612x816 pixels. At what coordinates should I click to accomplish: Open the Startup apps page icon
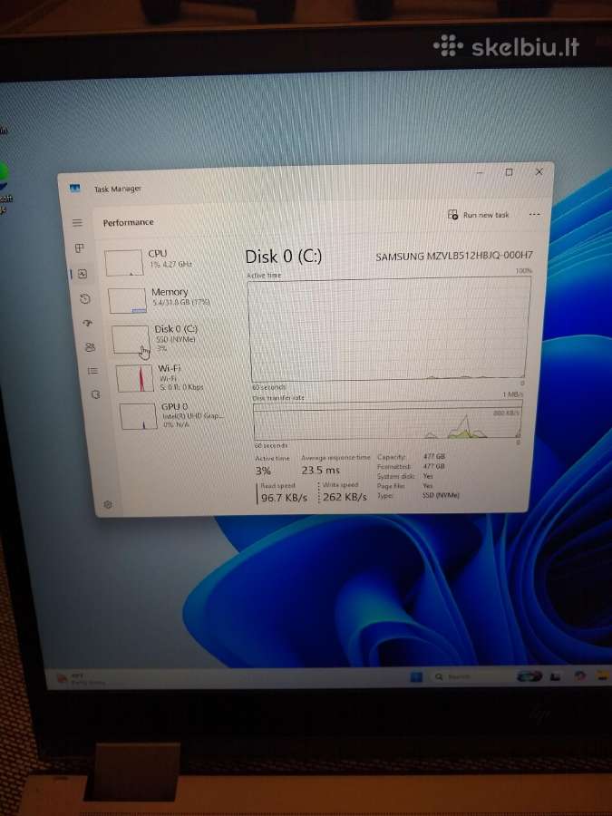pos(87,323)
